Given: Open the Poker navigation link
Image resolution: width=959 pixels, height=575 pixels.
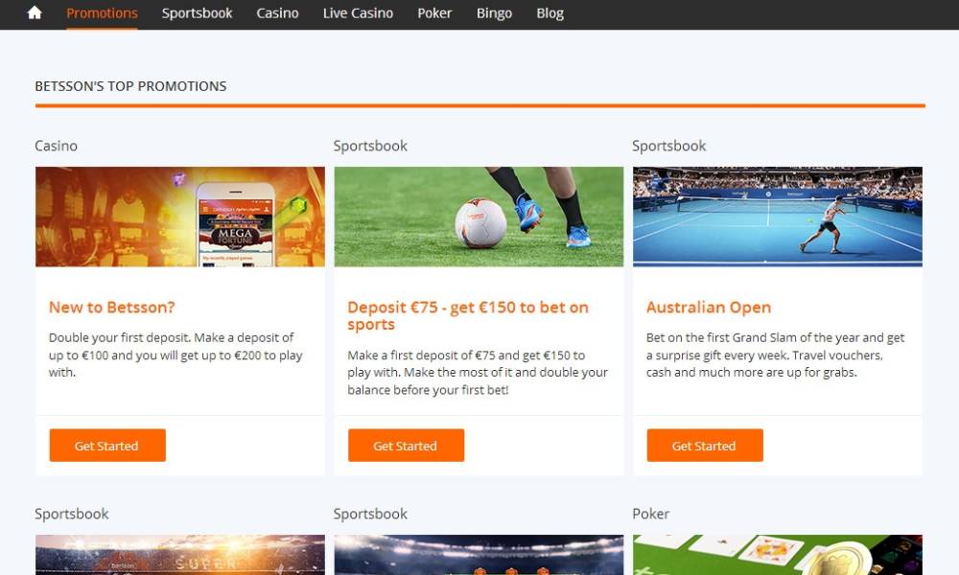Looking at the screenshot, I should click(434, 12).
